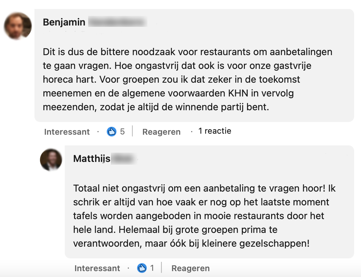Click the blurred surname next to Matthijs

tap(123, 158)
